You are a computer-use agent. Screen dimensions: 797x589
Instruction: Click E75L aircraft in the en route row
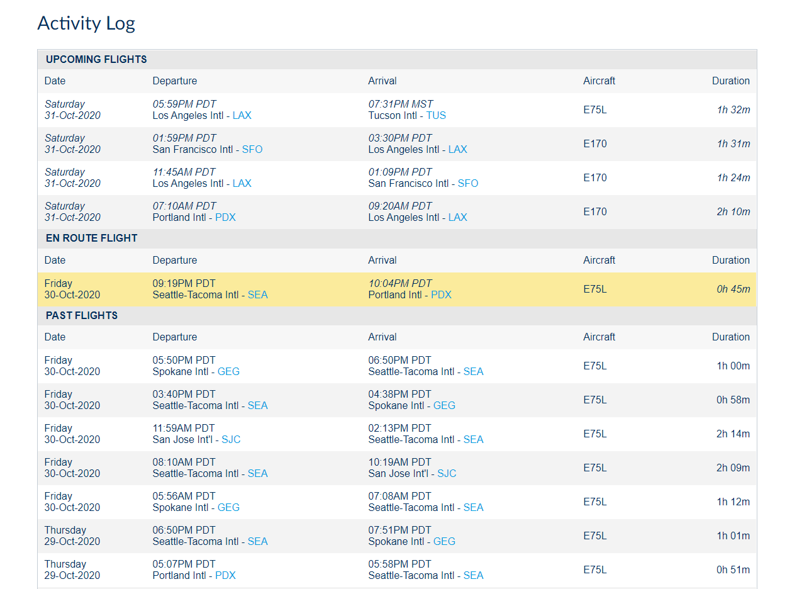[x=595, y=289]
